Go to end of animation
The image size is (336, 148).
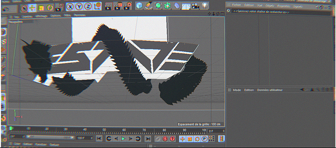[x=148, y=139]
